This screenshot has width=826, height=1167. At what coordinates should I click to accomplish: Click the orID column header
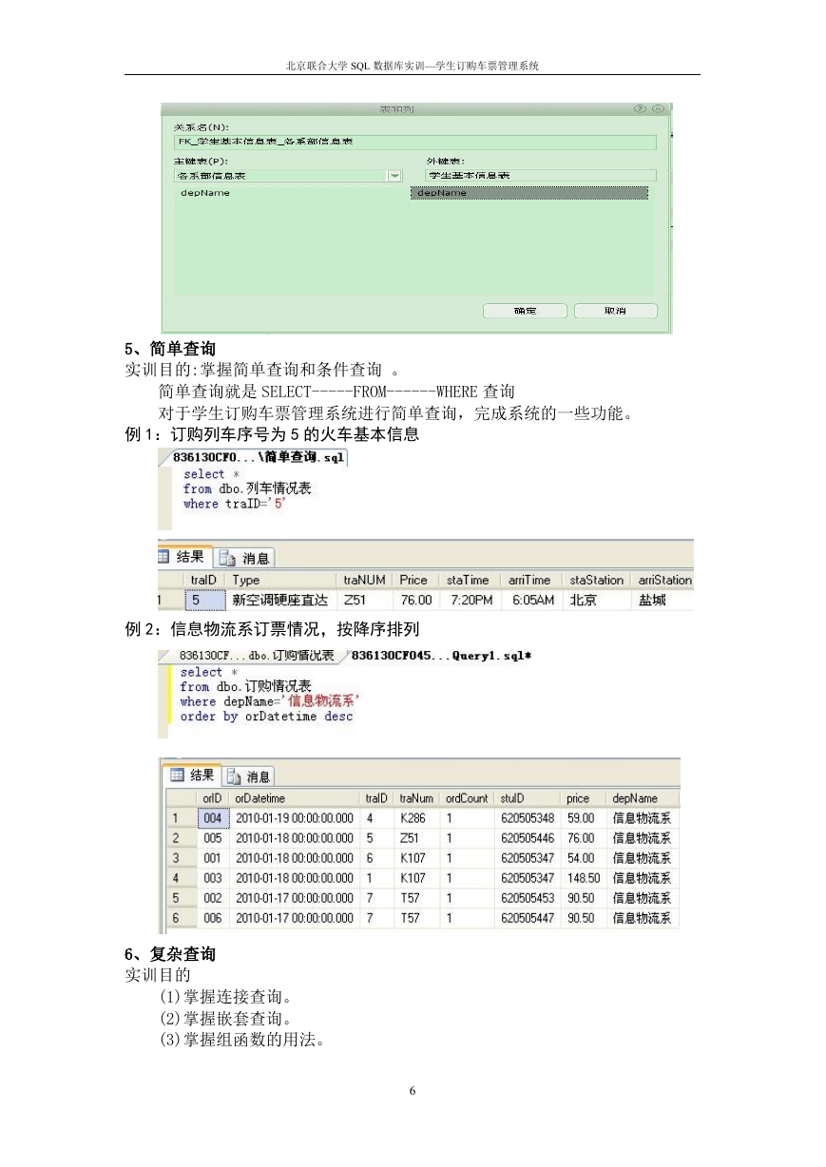click(x=213, y=798)
